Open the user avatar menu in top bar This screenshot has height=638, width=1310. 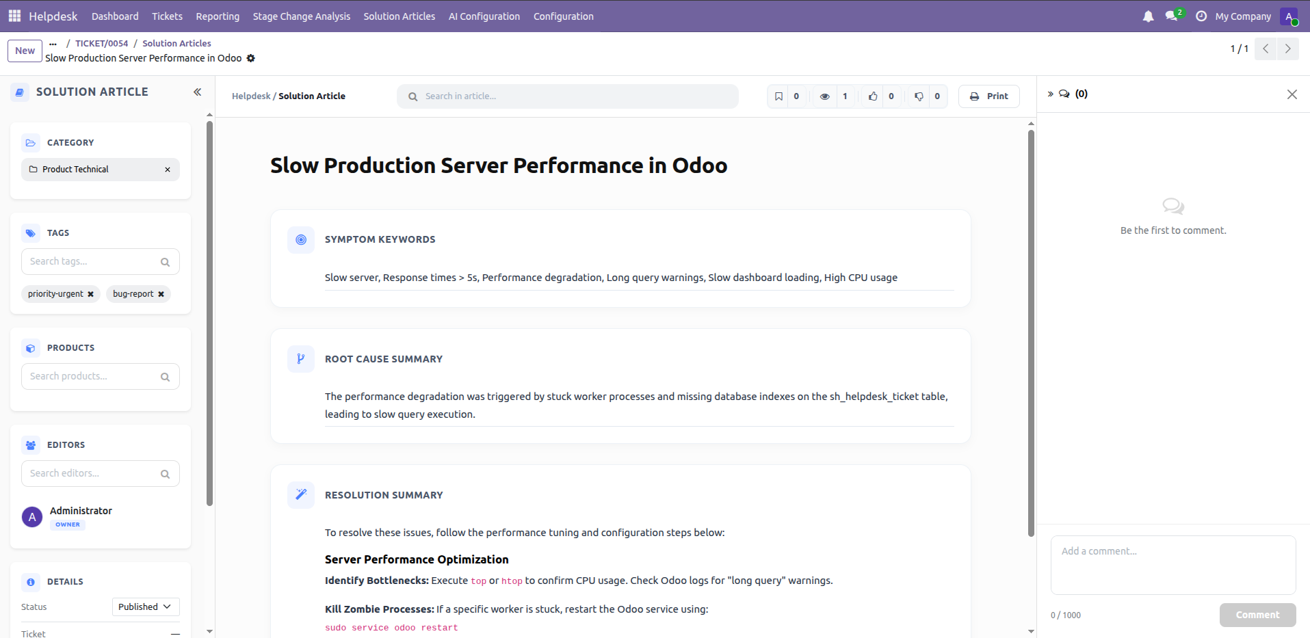pos(1289,16)
